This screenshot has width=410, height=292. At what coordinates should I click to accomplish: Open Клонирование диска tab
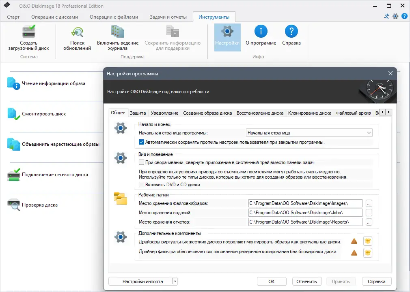coord(310,113)
